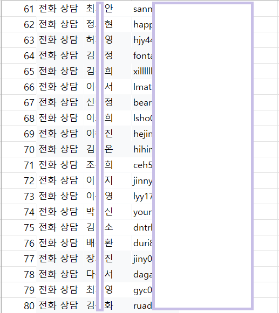Click the email cell starting with lyy17
The width and height of the screenshot is (279, 313).
[x=142, y=196]
